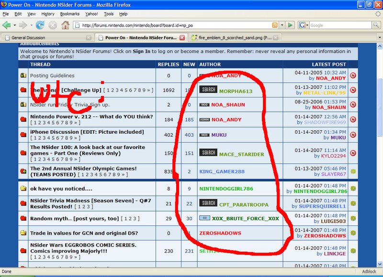
Task: Click the rank badge beside X0X_BRUTE_FORCE_X0X
Action: 205,218
